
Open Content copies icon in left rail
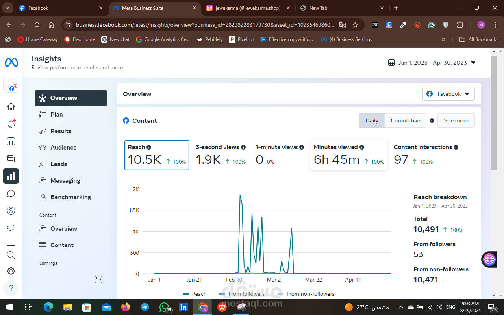(x=11, y=159)
